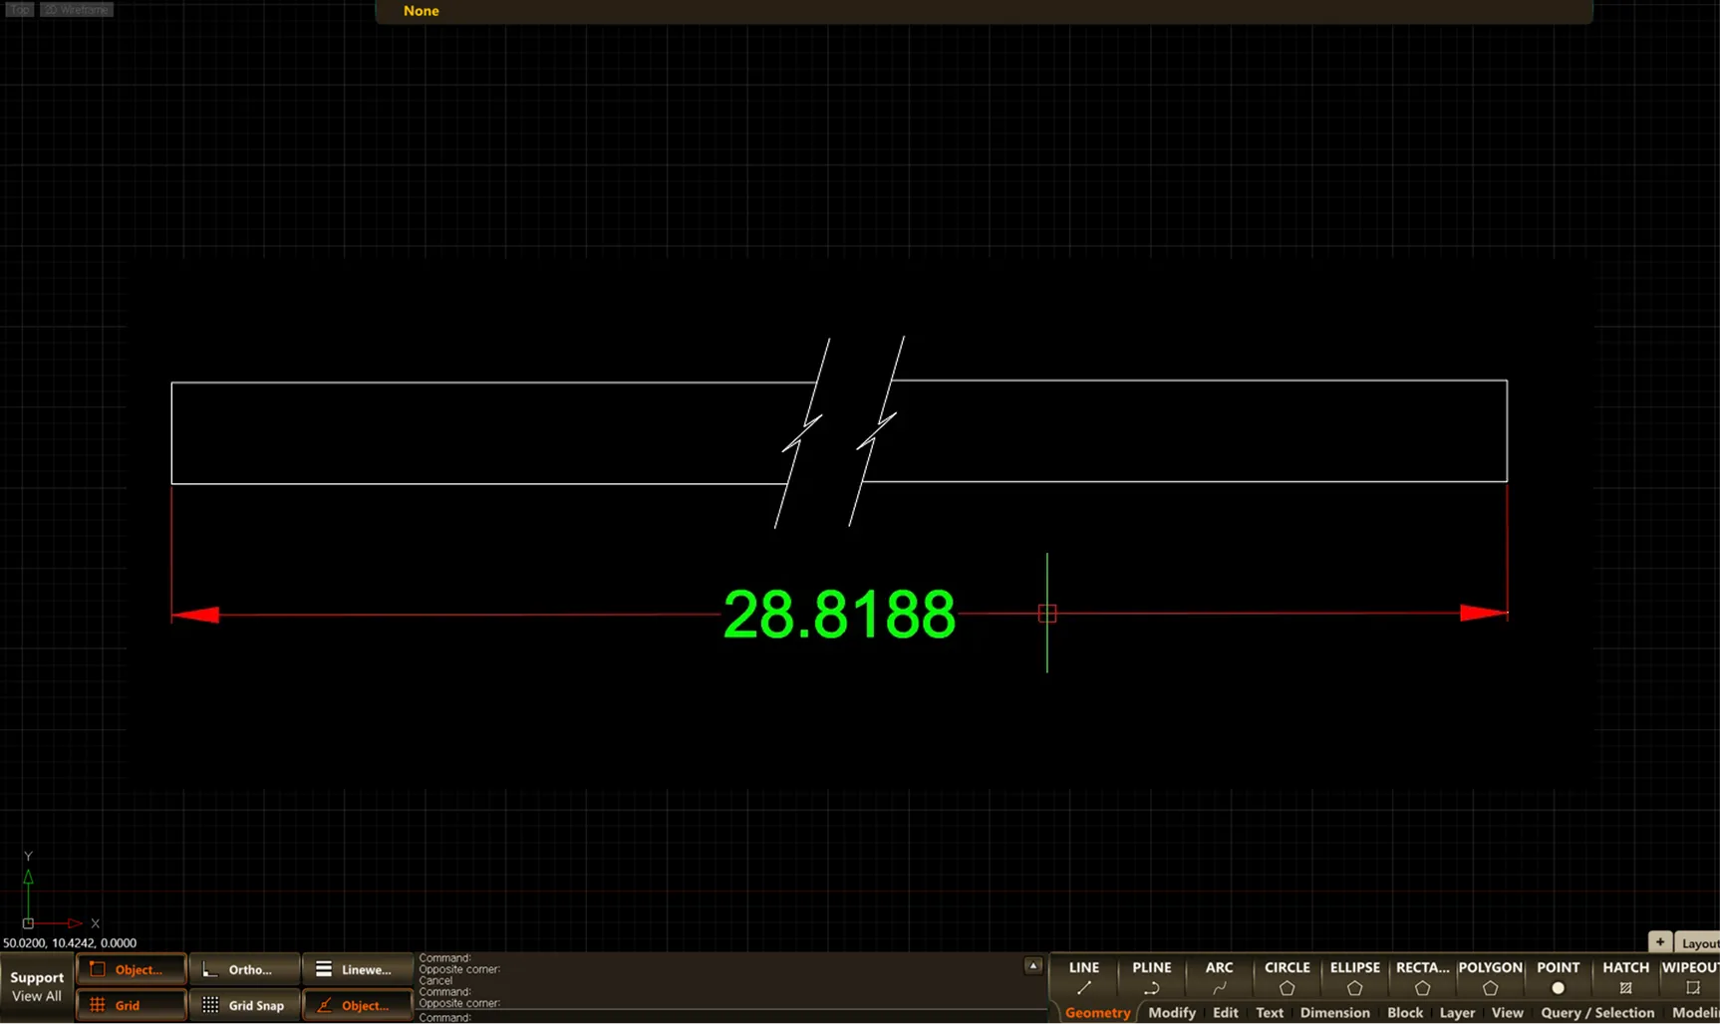Toggle Grid display
This screenshot has width=1720, height=1024.
pos(131,1005)
